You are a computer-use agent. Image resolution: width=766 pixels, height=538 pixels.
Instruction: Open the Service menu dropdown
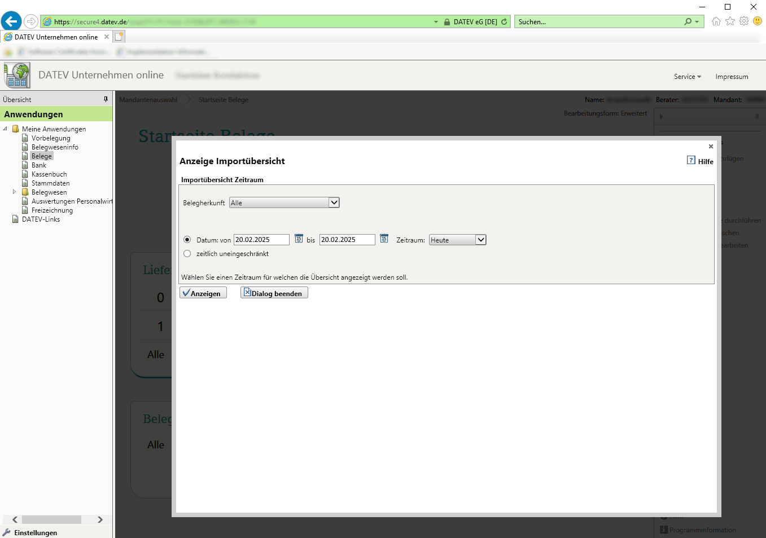tap(688, 77)
